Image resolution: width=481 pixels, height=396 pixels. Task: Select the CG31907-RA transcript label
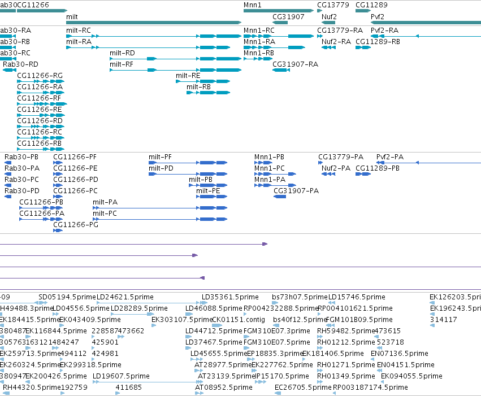pos(295,64)
